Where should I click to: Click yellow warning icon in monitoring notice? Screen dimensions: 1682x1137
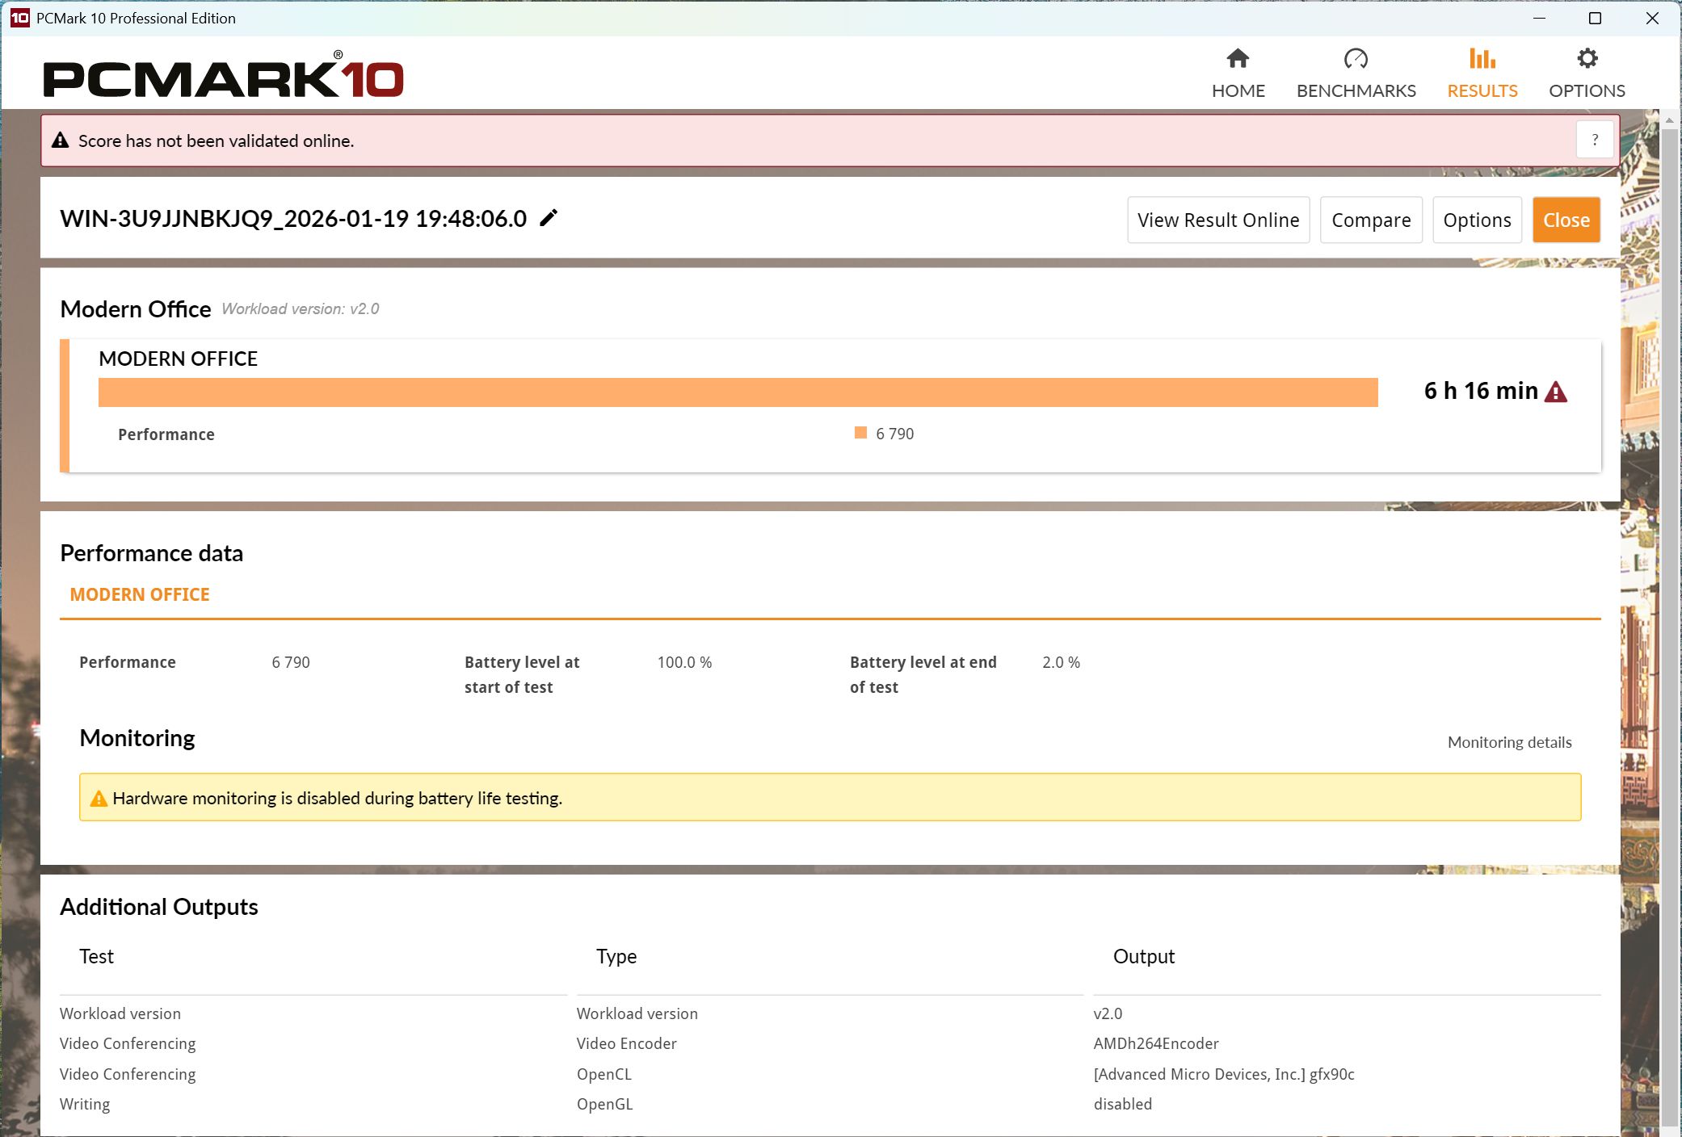[99, 799]
